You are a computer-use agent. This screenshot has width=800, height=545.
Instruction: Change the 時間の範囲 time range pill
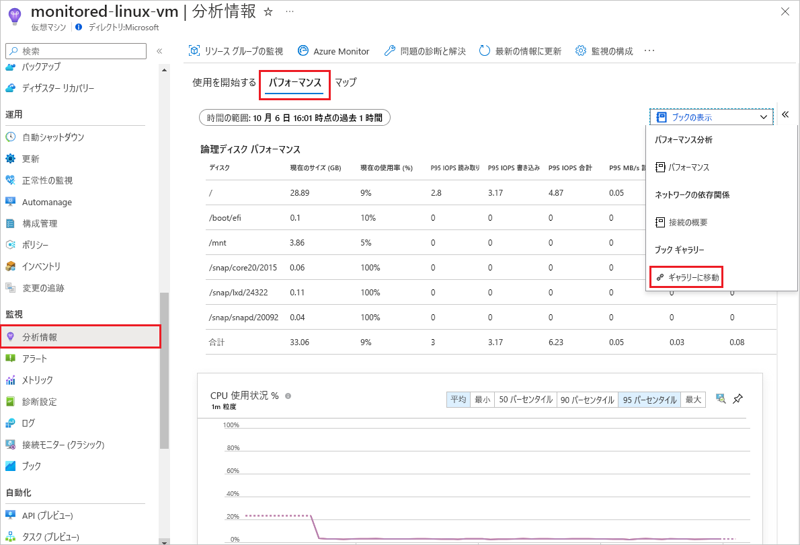(294, 118)
